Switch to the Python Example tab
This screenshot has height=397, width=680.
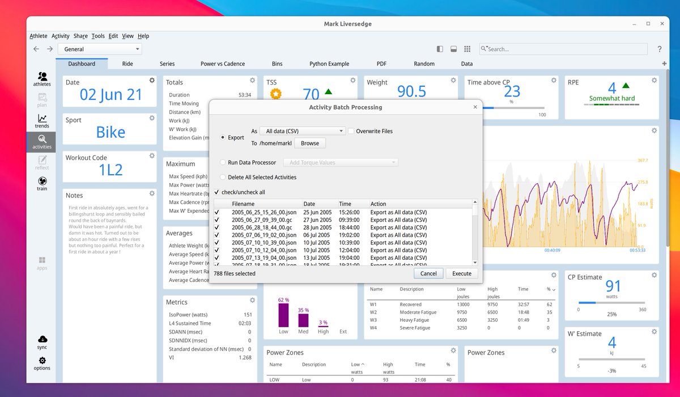click(x=329, y=64)
